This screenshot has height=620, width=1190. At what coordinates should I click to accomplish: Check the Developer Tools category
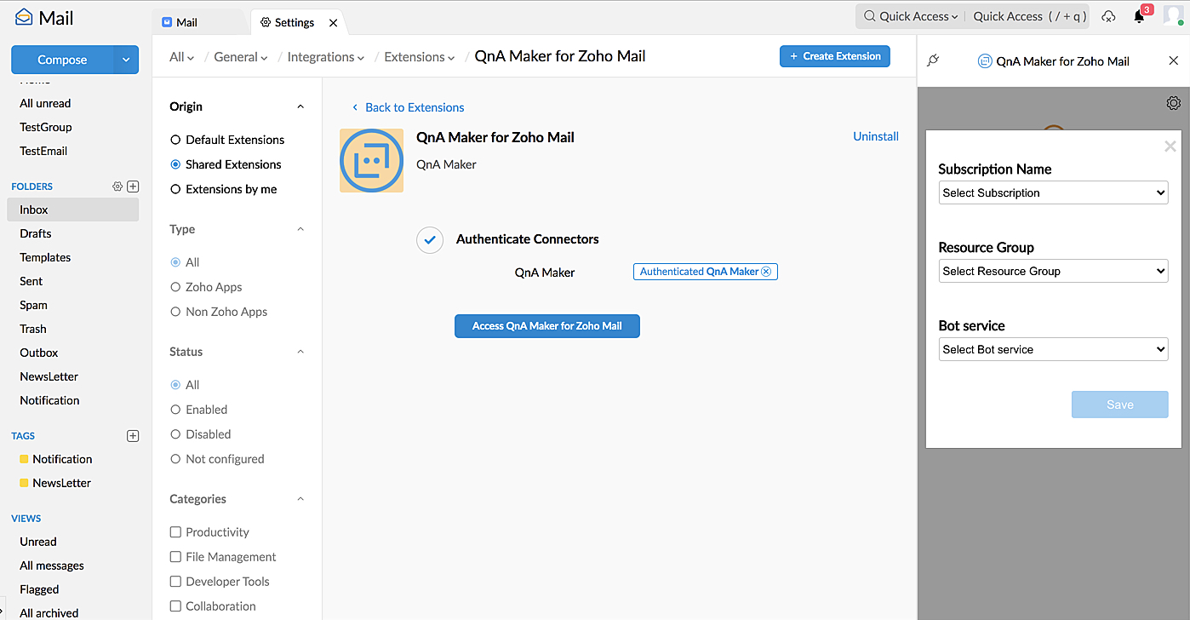coord(175,582)
